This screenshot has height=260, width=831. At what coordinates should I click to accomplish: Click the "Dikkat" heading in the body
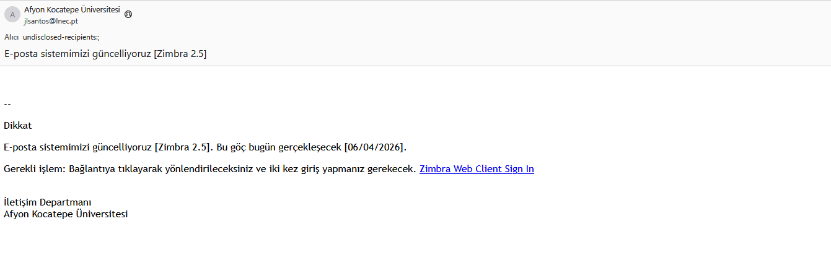click(x=17, y=126)
